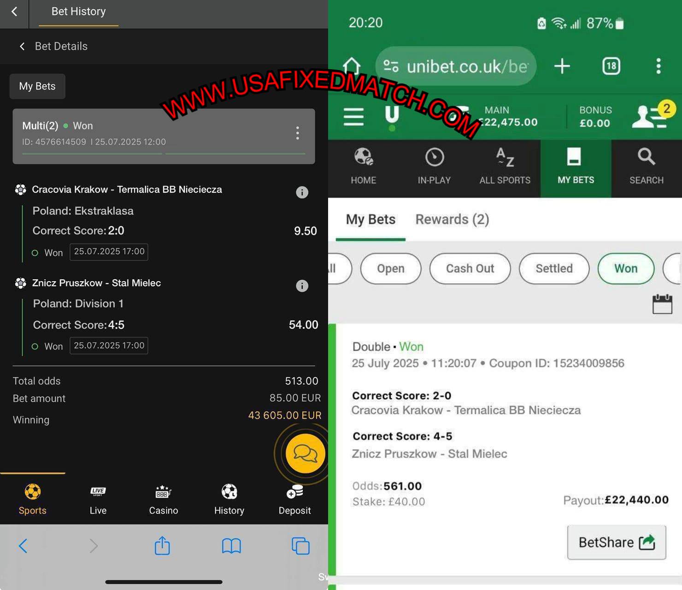Tap the Safari forward arrow
The height and width of the screenshot is (590, 682).
point(94,546)
